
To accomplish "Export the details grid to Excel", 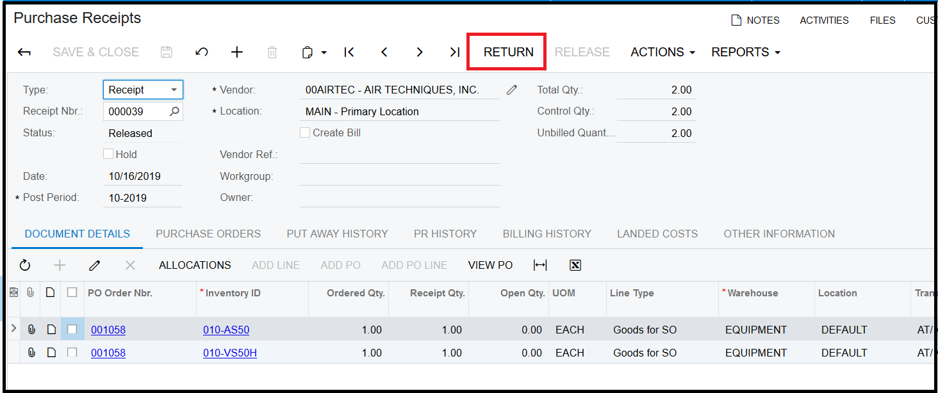I will pyautogui.click(x=575, y=264).
